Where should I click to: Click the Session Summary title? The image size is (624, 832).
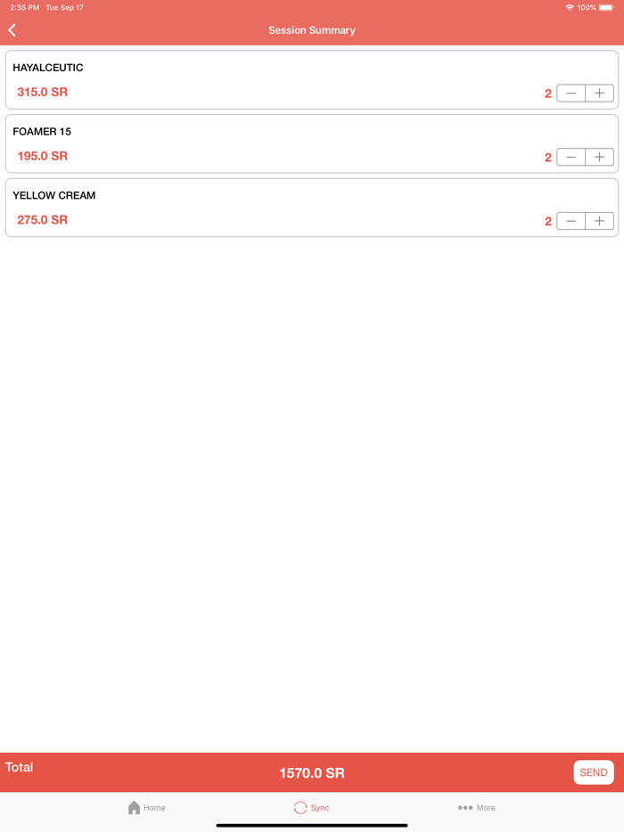[x=311, y=29]
